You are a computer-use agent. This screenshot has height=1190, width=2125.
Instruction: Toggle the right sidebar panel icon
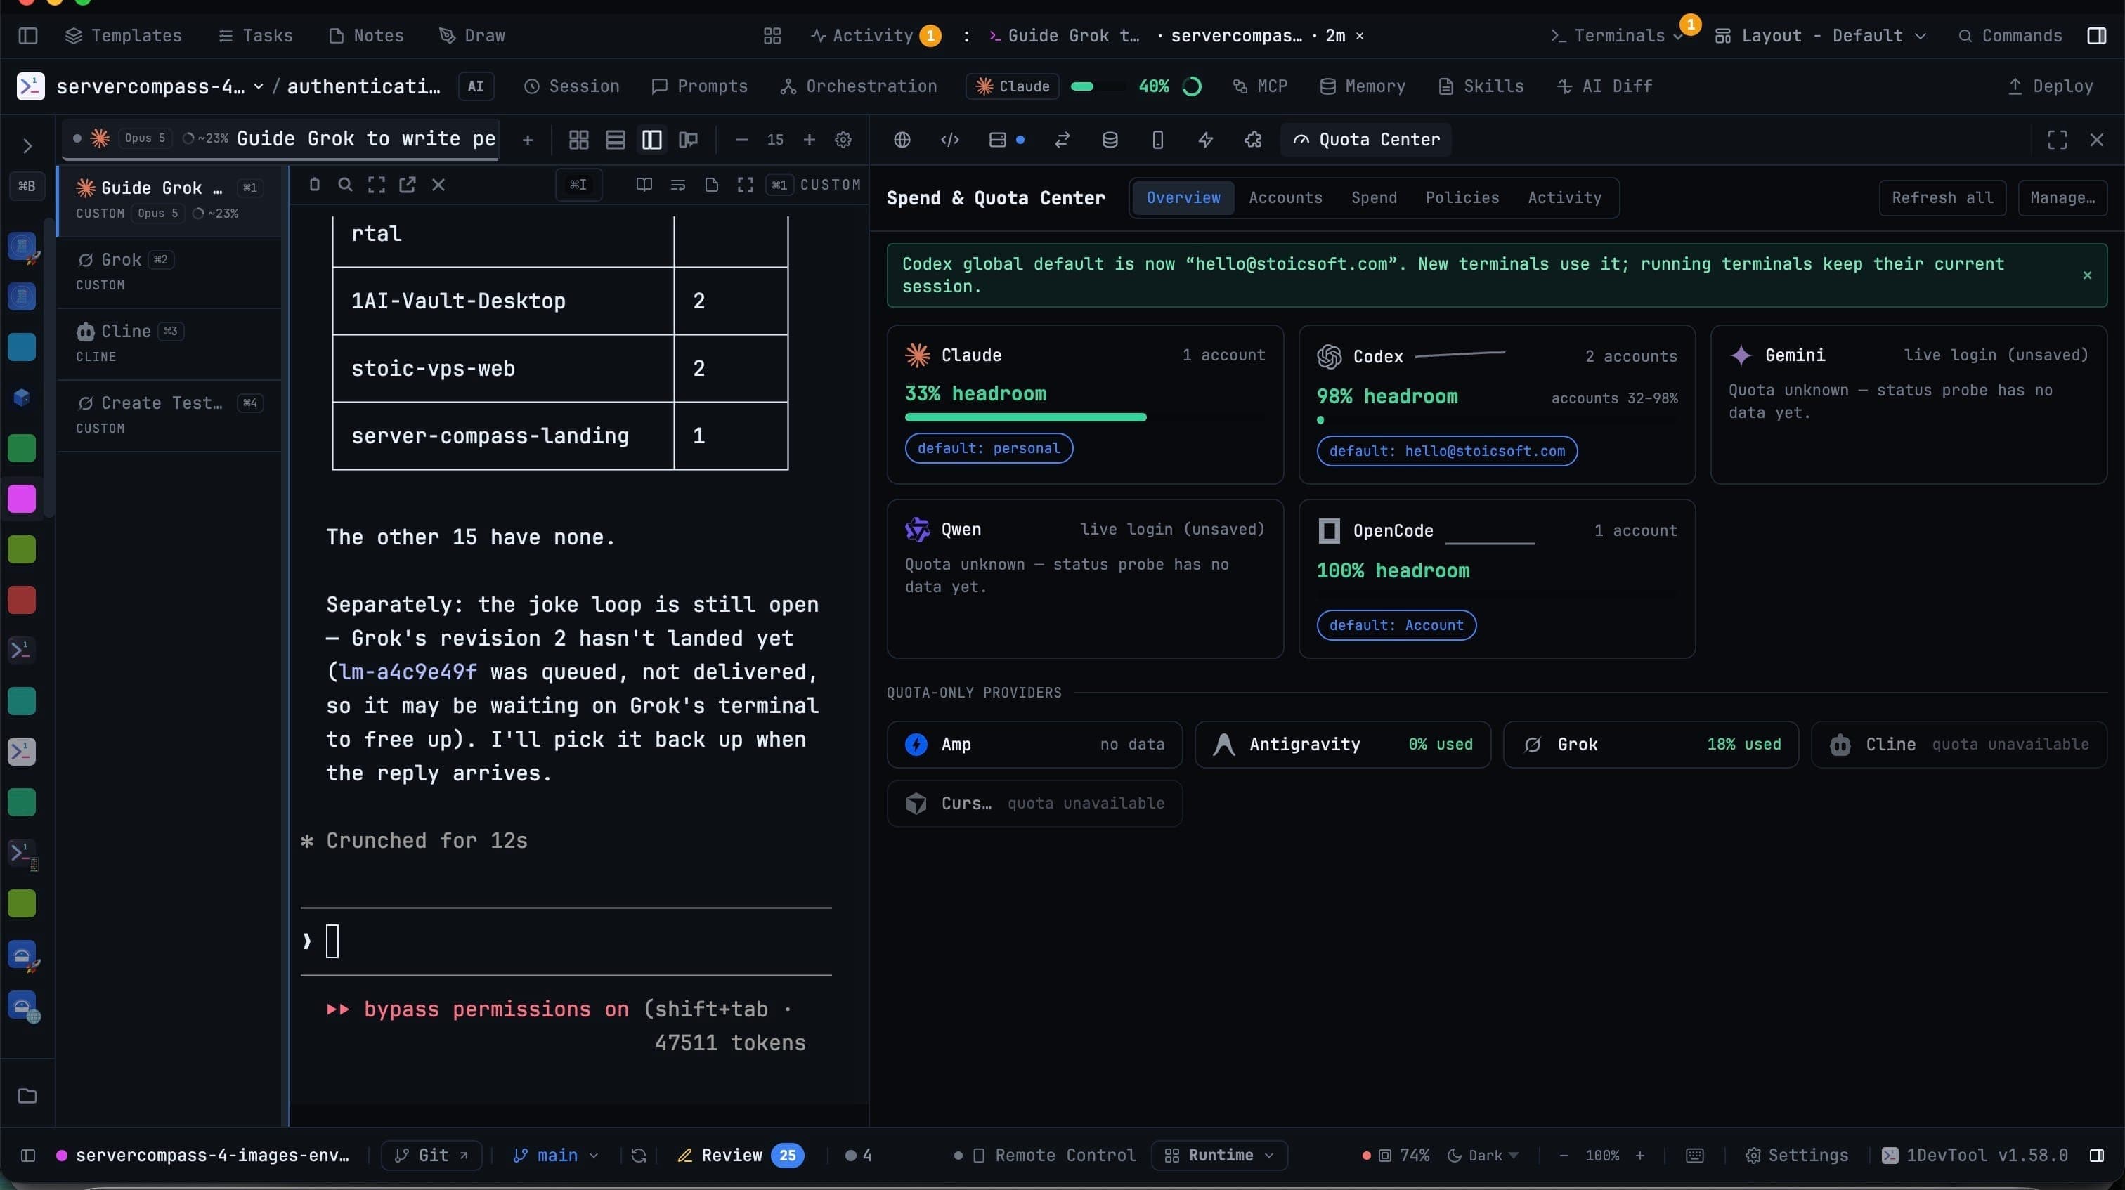(x=2096, y=35)
